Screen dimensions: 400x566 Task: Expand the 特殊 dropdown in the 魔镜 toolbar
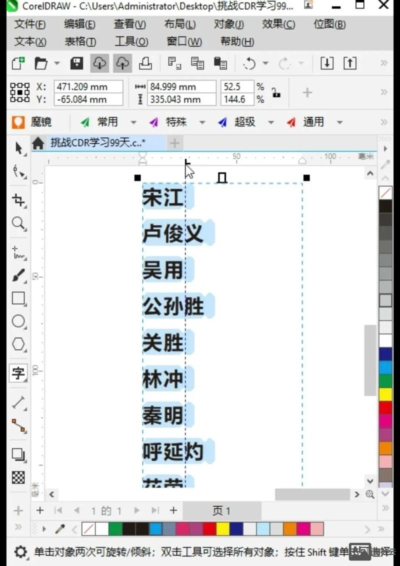pos(202,121)
